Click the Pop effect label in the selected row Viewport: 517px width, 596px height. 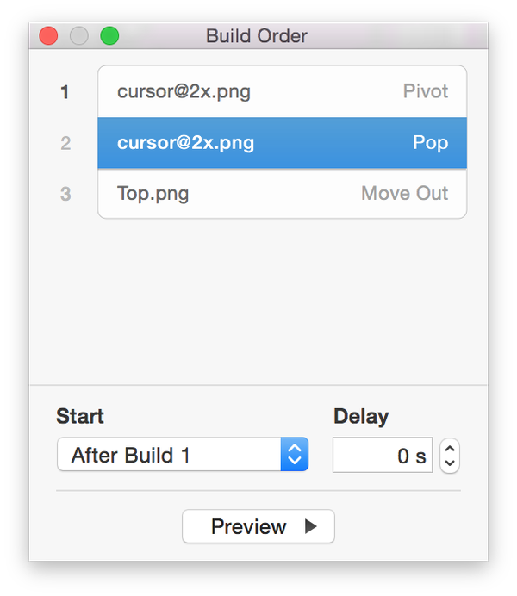pos(430,143)
